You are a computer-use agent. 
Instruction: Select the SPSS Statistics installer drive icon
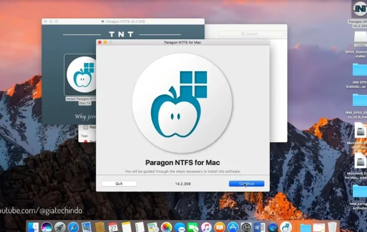point(360,39)
